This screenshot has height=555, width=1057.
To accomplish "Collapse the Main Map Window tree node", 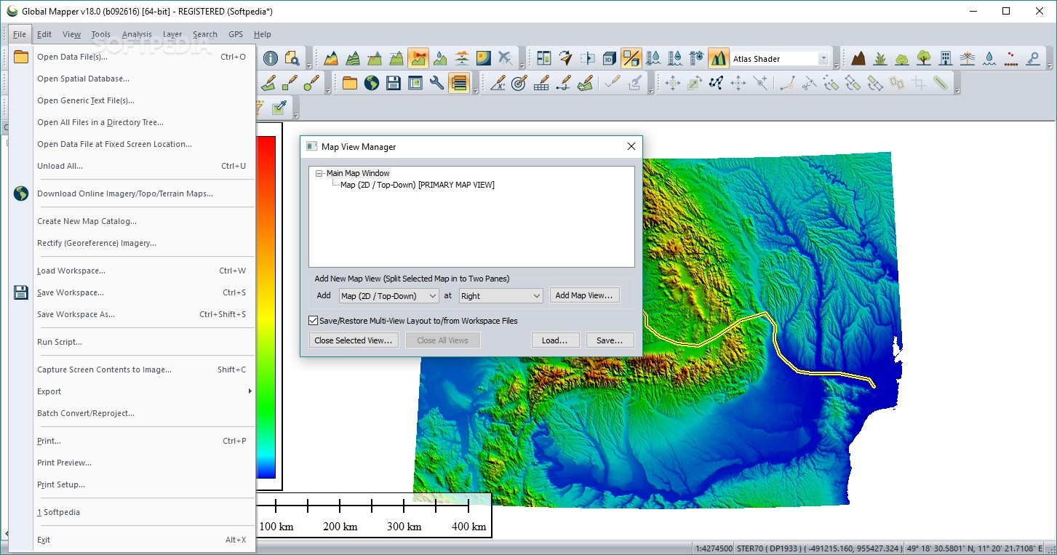I will point(319,173).
